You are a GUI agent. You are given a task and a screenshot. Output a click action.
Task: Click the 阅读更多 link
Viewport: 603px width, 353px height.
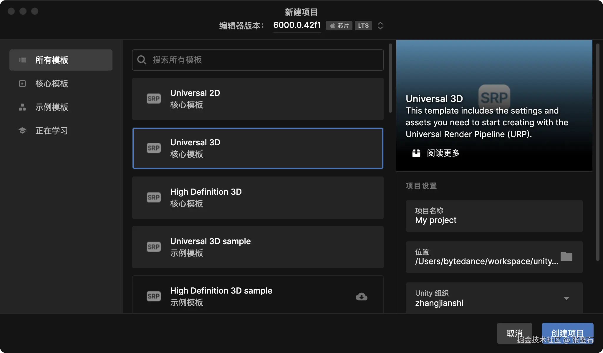[x=443, y=153]
